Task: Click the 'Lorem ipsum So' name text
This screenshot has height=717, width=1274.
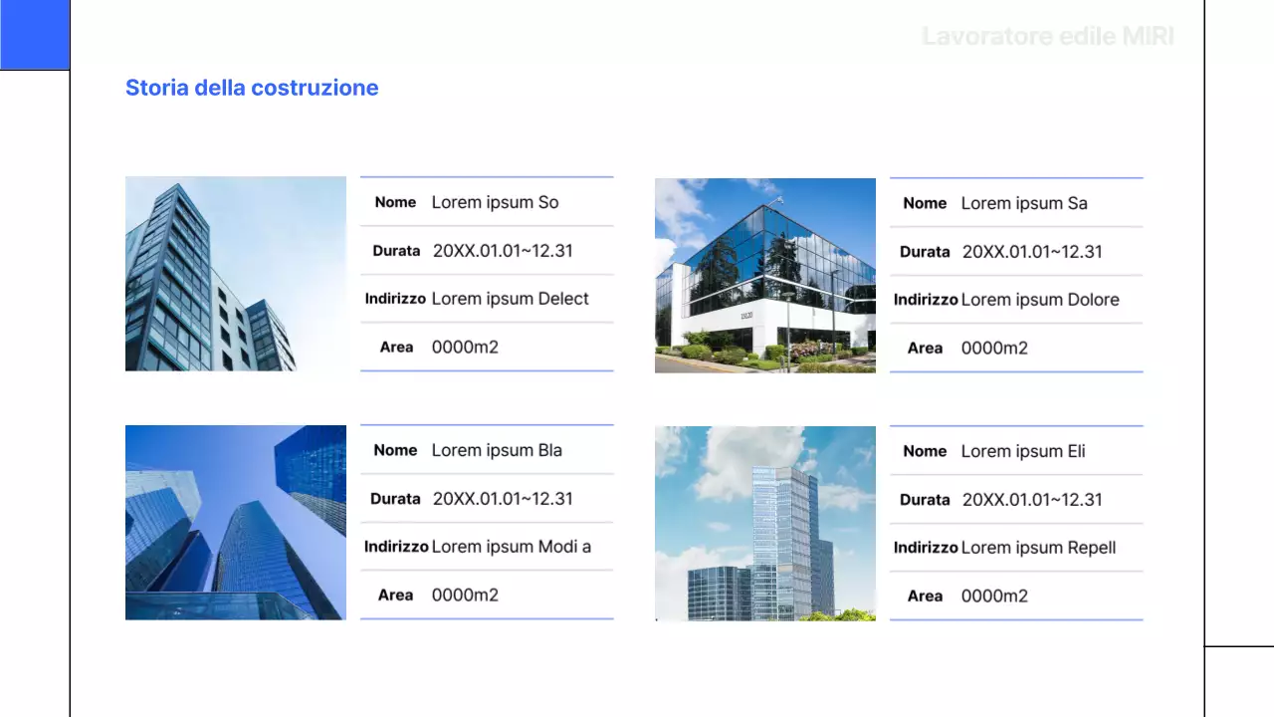Action: click(x=495, y=202)
